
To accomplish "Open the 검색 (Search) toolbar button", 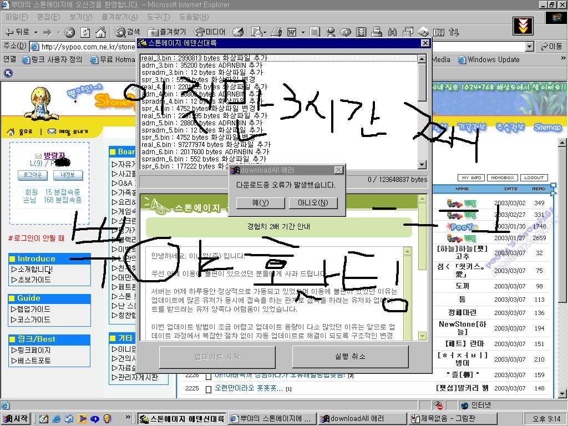I will tap(126, 32).
